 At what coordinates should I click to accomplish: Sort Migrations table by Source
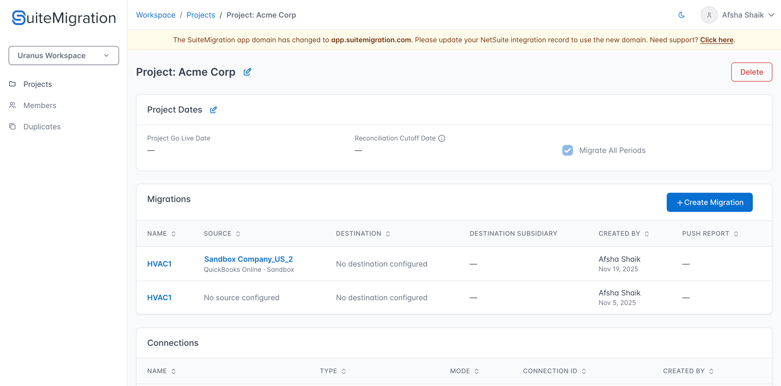238,234
